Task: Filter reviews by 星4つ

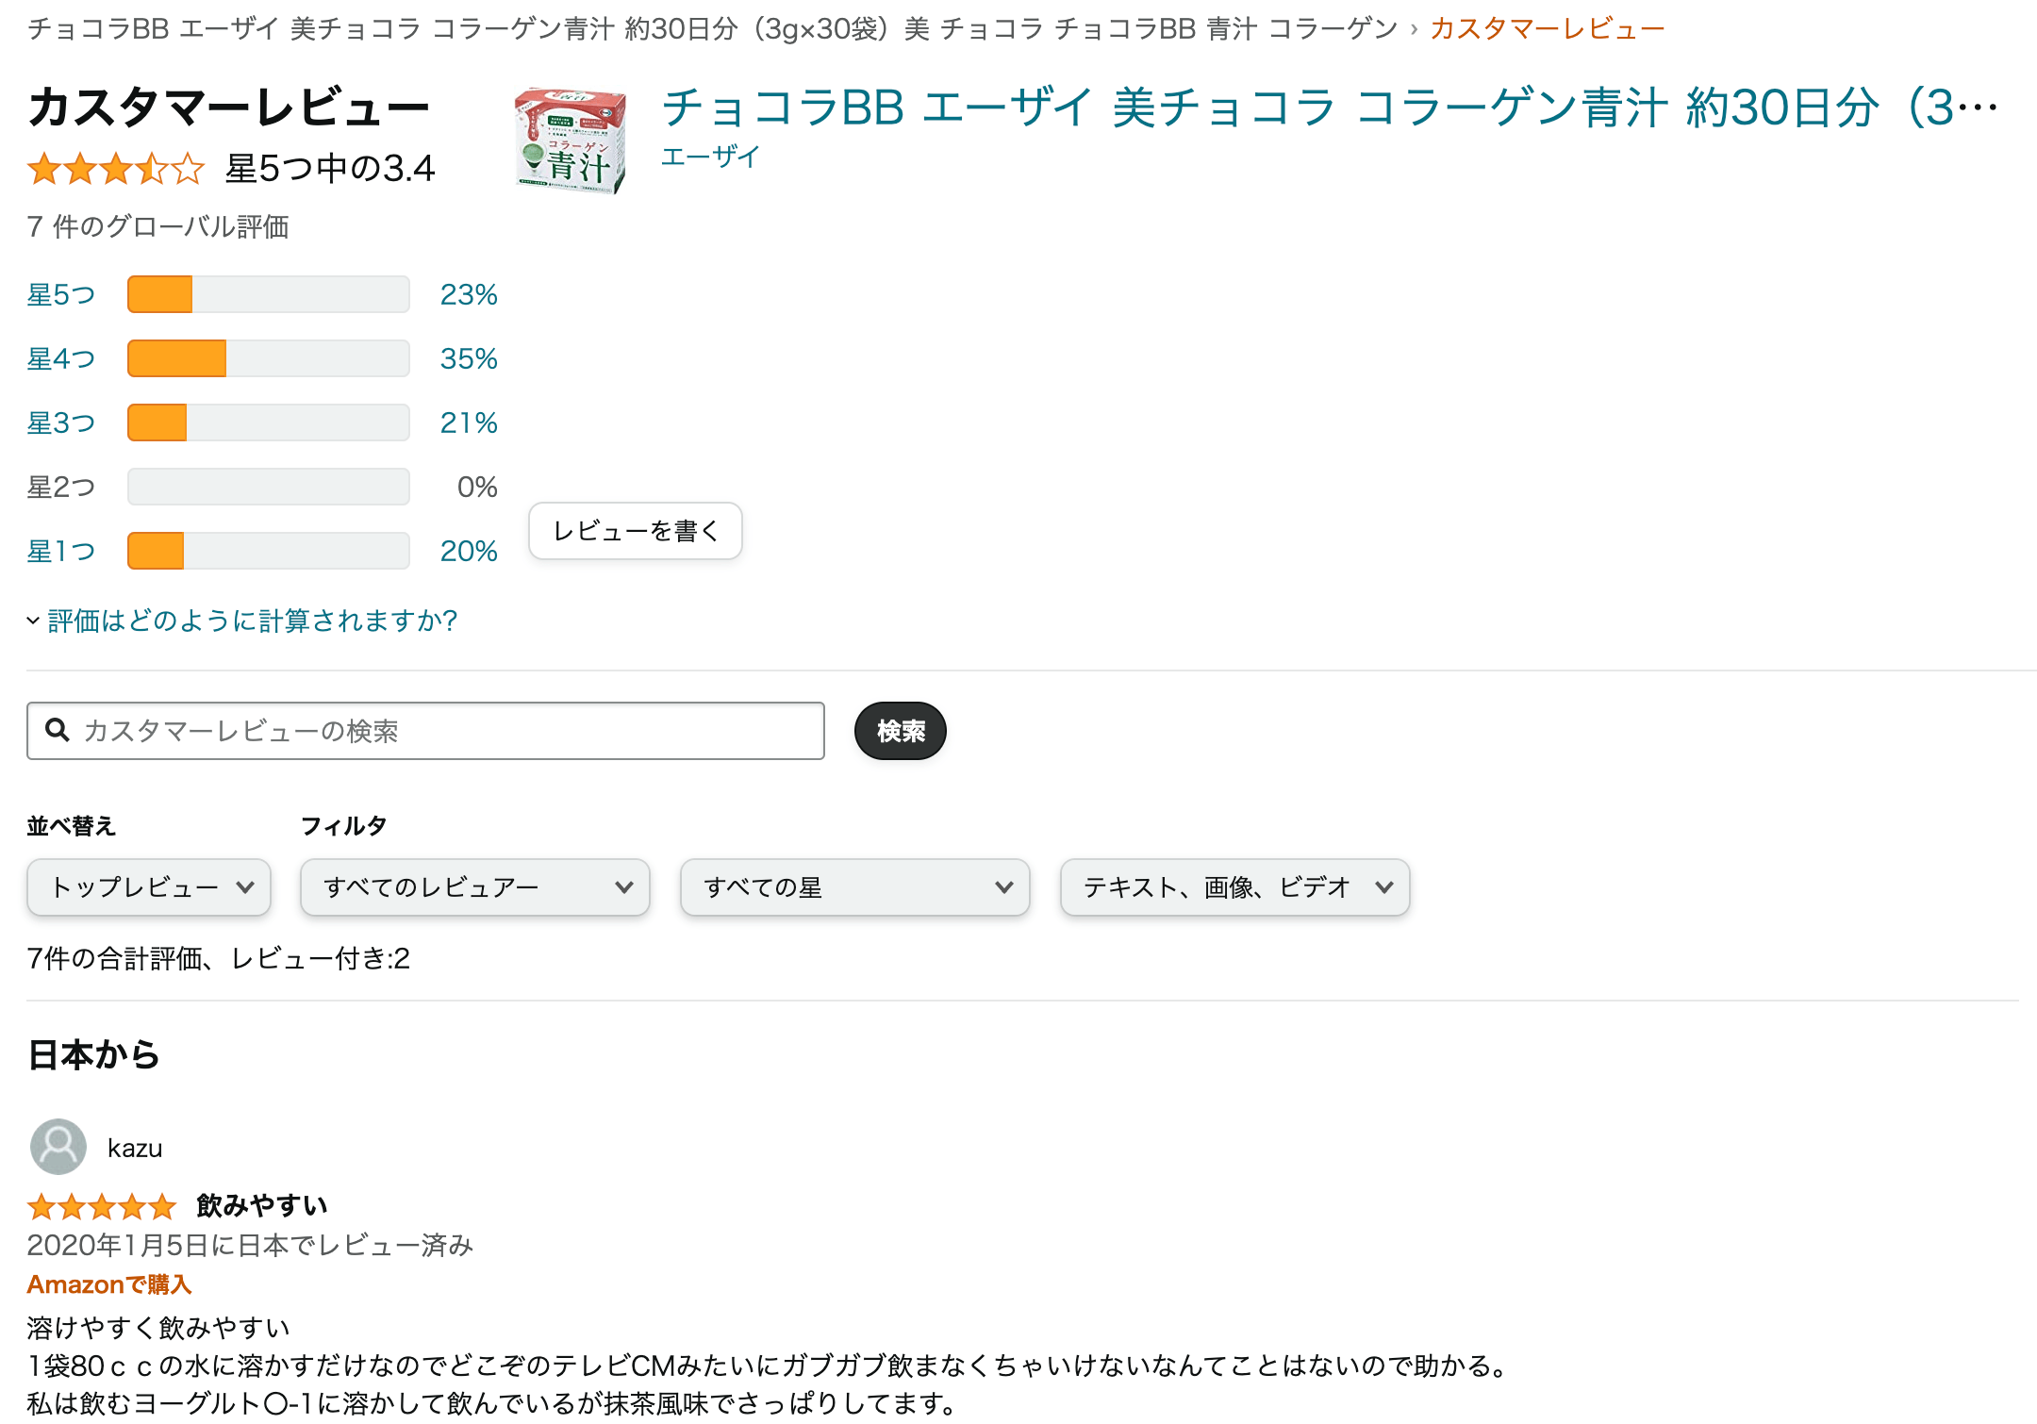Action: pos(61,359)
